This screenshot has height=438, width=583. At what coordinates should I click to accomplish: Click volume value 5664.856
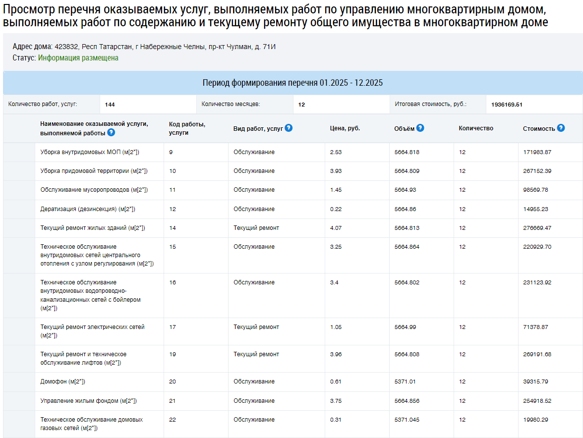point(407,401)
